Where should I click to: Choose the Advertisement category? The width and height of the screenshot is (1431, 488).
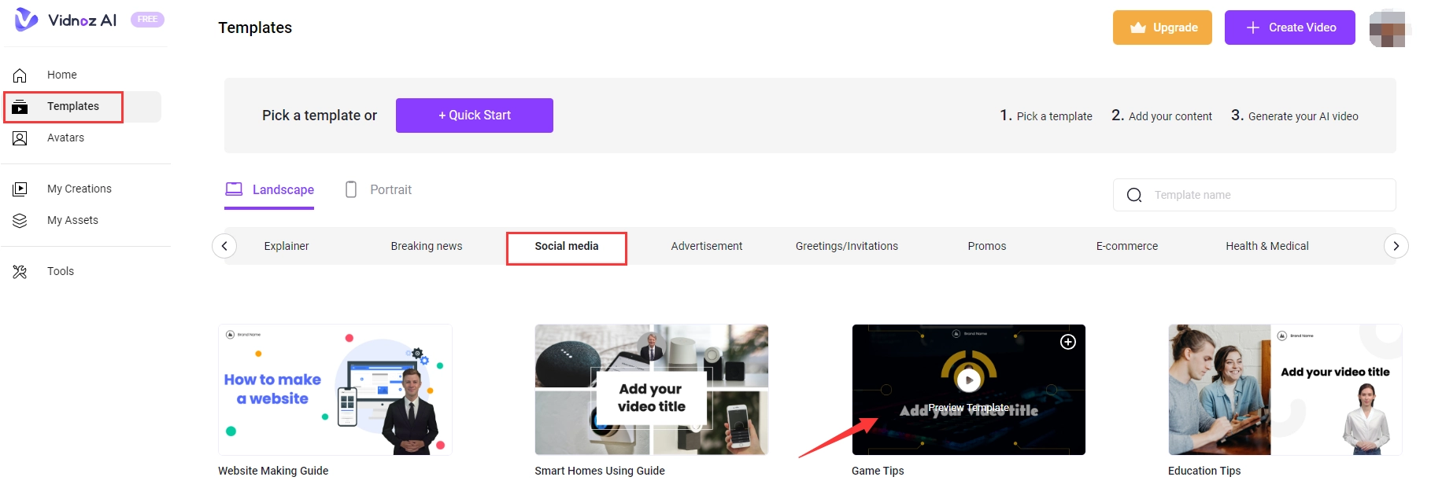[x=706, y=246]
